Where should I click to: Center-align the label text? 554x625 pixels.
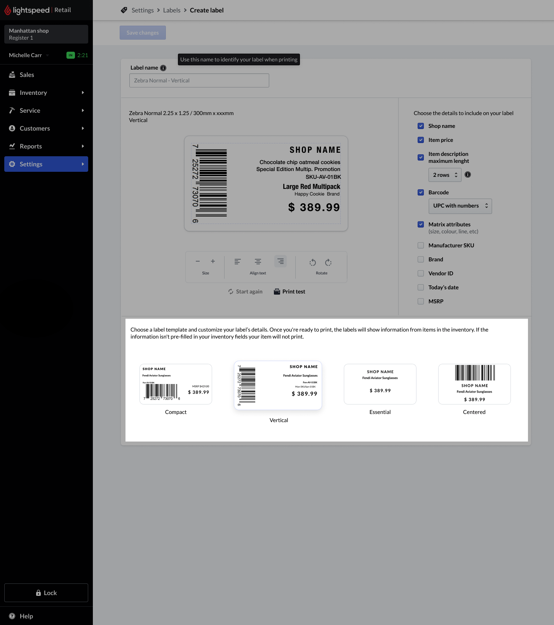(258, 262)
